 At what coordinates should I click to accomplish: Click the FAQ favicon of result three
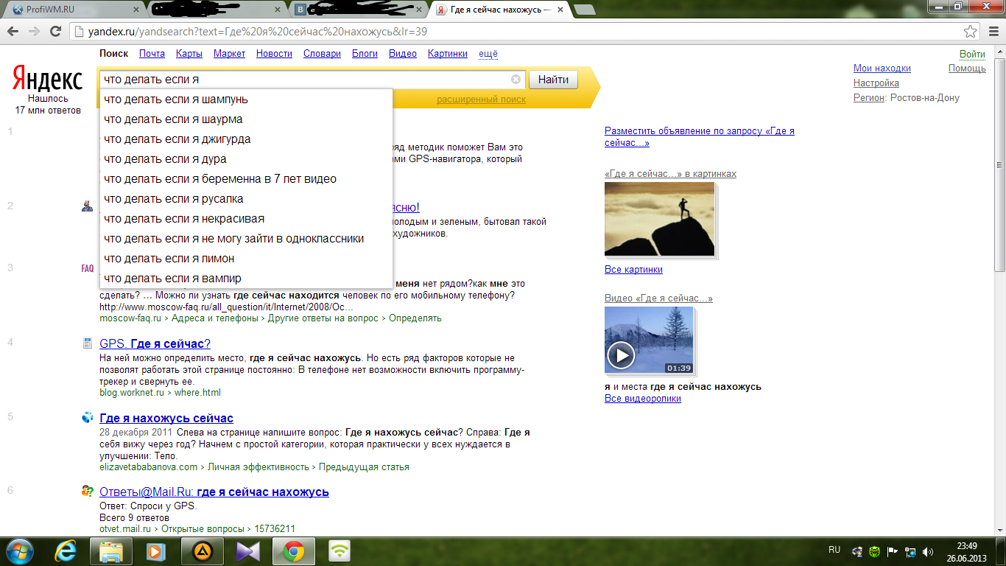click(88, 268)
